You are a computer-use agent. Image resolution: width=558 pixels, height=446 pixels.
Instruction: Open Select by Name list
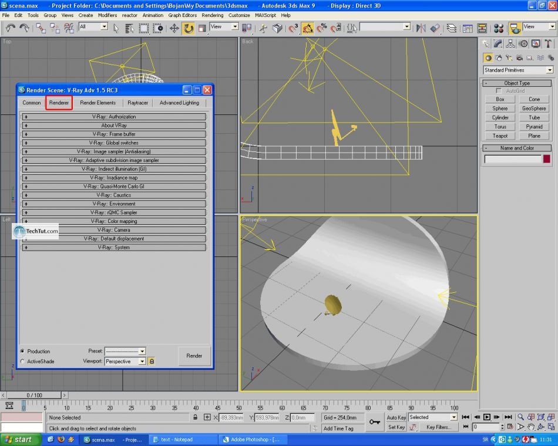pyautogui.click(x=130, y=28)
